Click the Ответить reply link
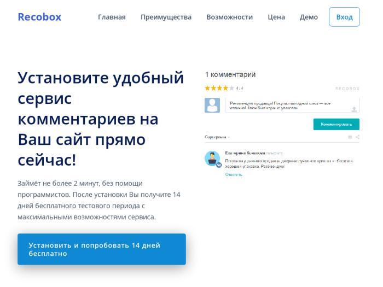Viewport: 383px width, 287px height. 234,174
